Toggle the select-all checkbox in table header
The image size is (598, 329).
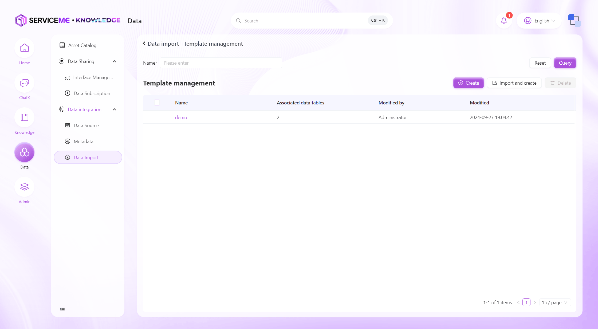coord(157,103)
